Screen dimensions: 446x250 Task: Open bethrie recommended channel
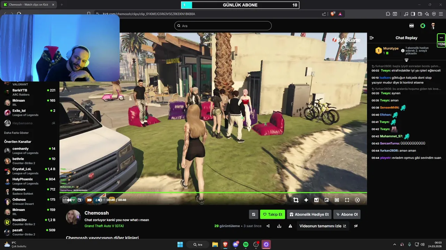[x=30, y=161]
